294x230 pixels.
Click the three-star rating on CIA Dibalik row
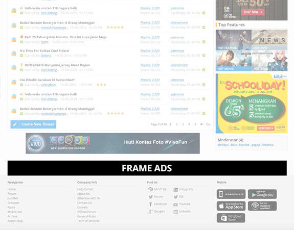[101, 85]
